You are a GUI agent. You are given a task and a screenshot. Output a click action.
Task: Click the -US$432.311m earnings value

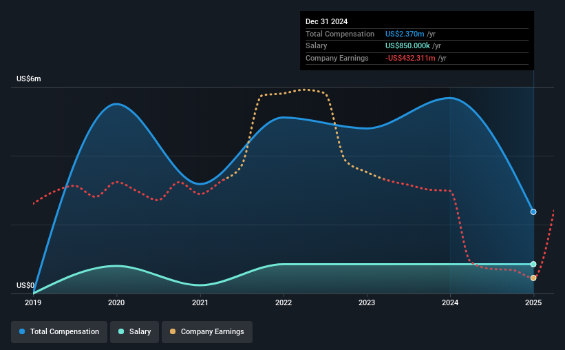point(410,58)
